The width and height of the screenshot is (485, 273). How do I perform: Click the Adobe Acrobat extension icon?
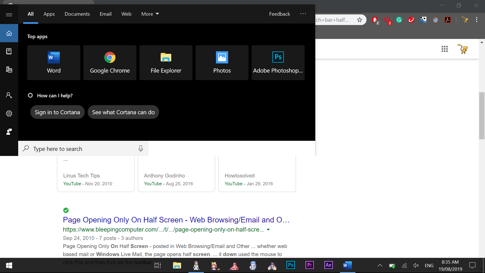point(448,20)
